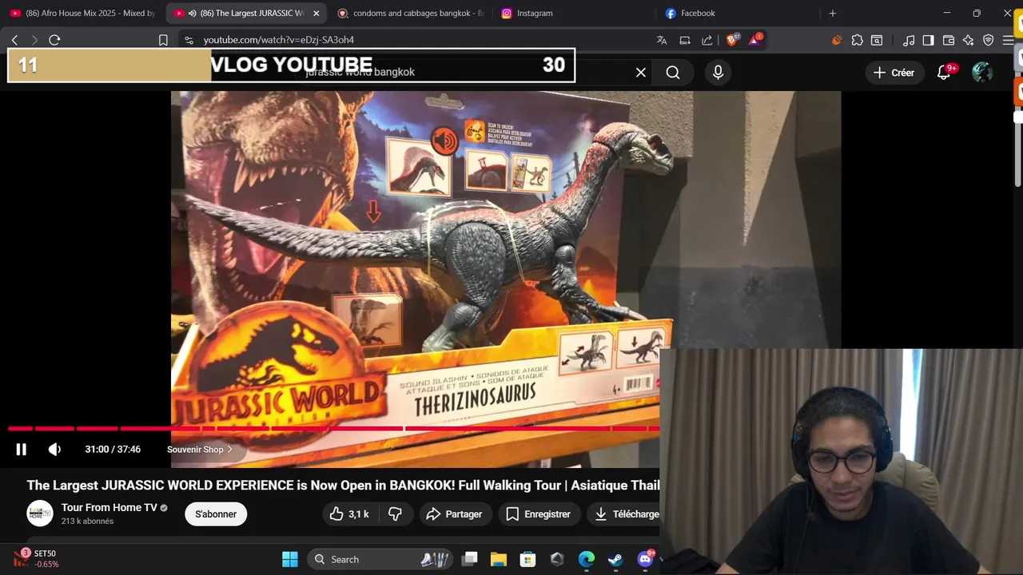This screenshot has height=575, width=1023.
Task: Open Brave Shields lion icon
Action: (x=732, y=40)
